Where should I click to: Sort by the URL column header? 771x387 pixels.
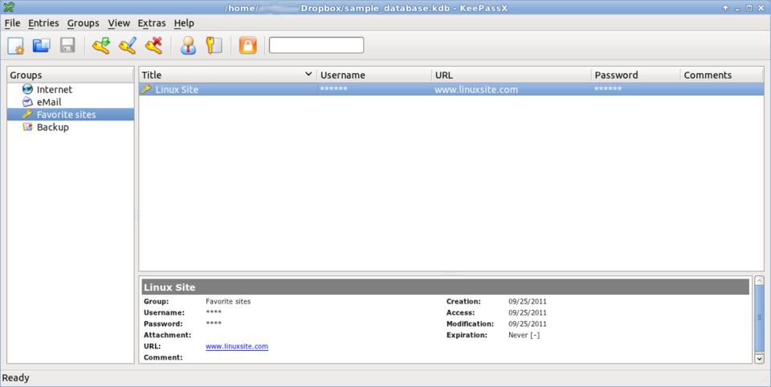[512, 75]
